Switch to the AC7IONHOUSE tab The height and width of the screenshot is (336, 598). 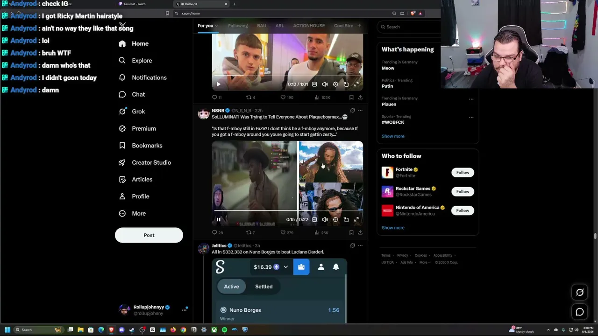309,26
